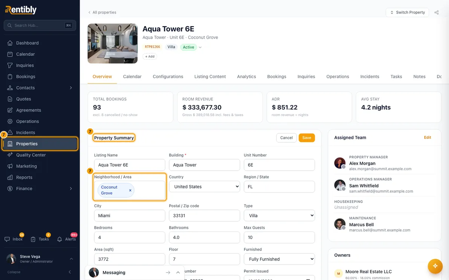449x280 pixels.
Task: Open the Dashboard sidebar icon
Action: tap(10, 43)
